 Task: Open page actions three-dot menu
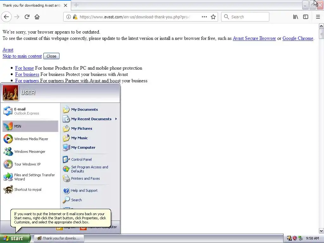[204, 17]
